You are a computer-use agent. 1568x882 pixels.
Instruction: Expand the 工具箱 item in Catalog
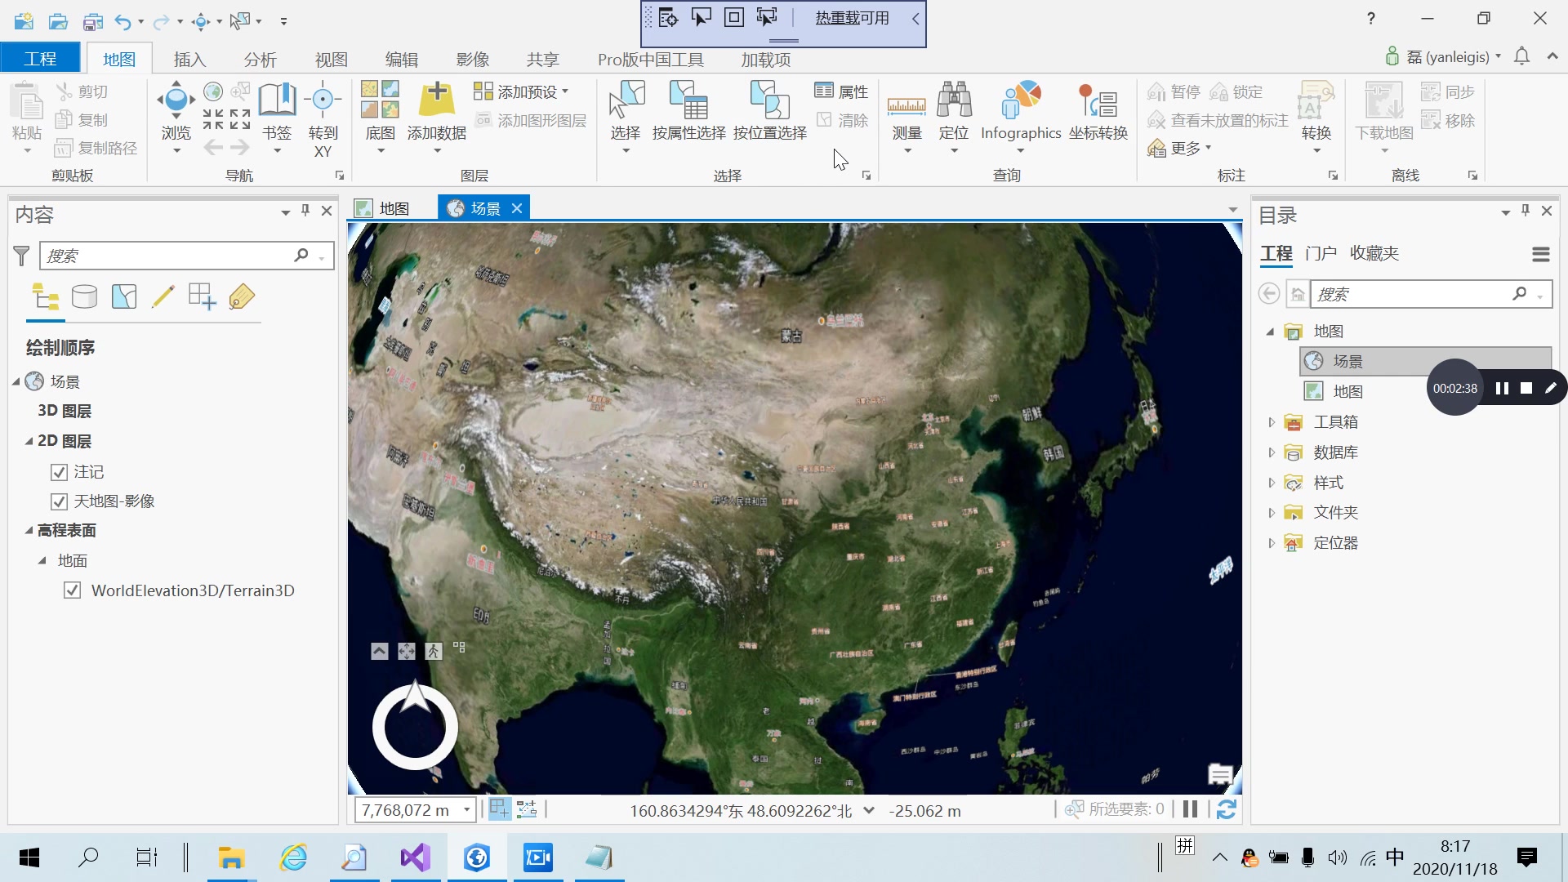tap(1272, 421)
